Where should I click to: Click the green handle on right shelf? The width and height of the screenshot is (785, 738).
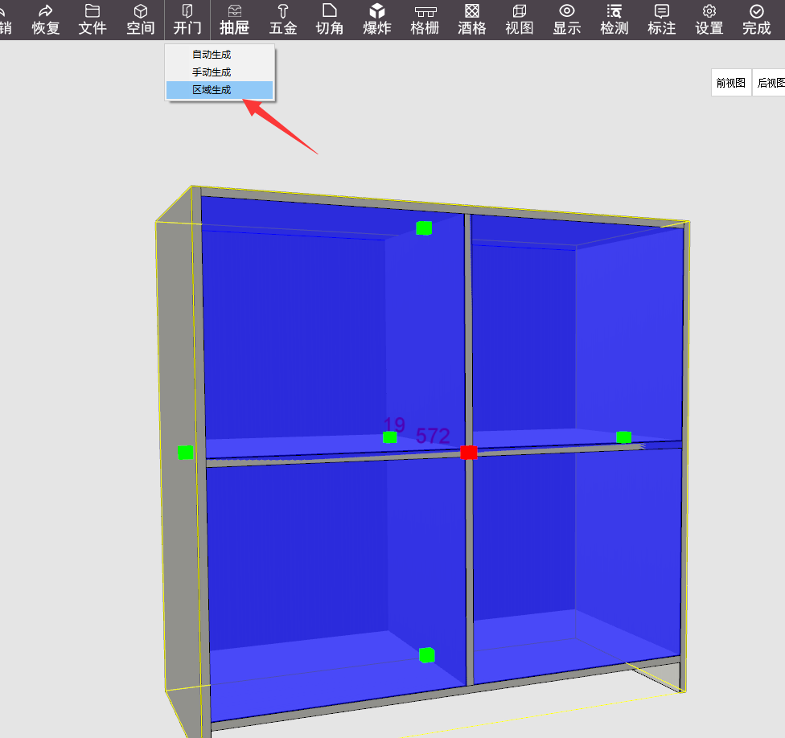coord(624,437)
